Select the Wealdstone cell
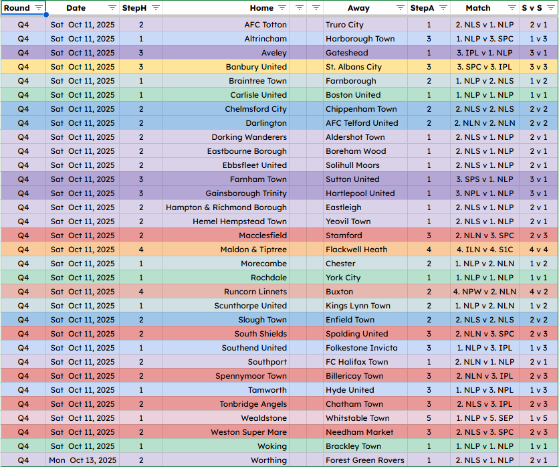The image size is (559, 467). (x=226, y=418)
